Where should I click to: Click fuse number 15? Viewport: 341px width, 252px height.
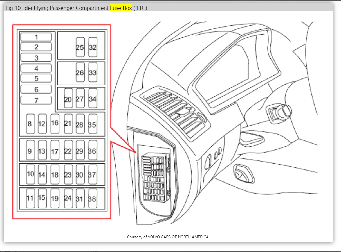(x=42, y=198)
